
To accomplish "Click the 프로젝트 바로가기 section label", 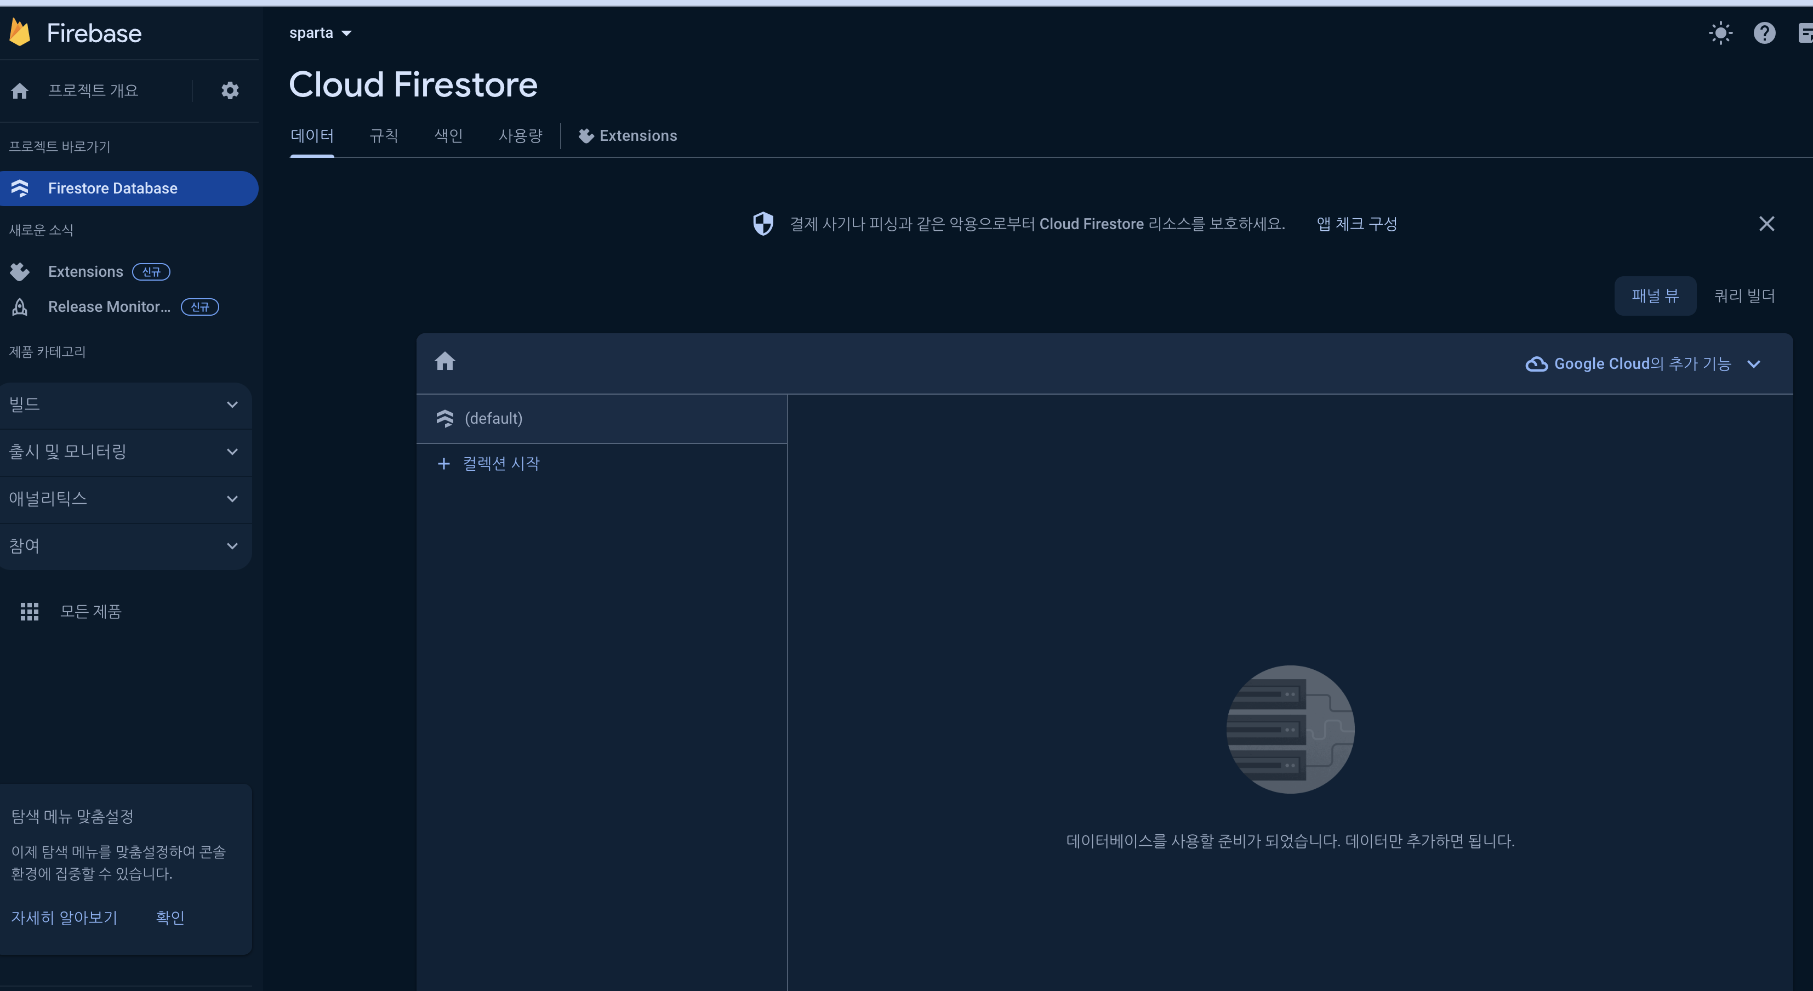I will 60,146.
